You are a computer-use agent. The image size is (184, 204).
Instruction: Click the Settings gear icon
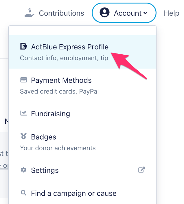point(23,170)
